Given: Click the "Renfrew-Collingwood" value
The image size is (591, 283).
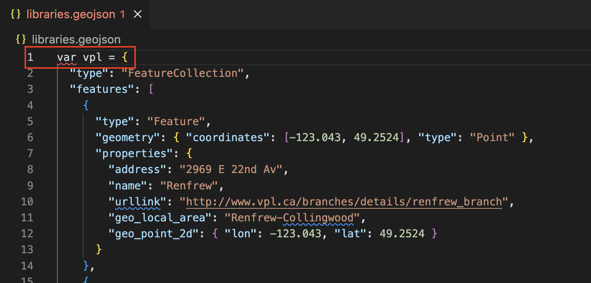Looking at the screenshot, I should [x=292, y=218].
